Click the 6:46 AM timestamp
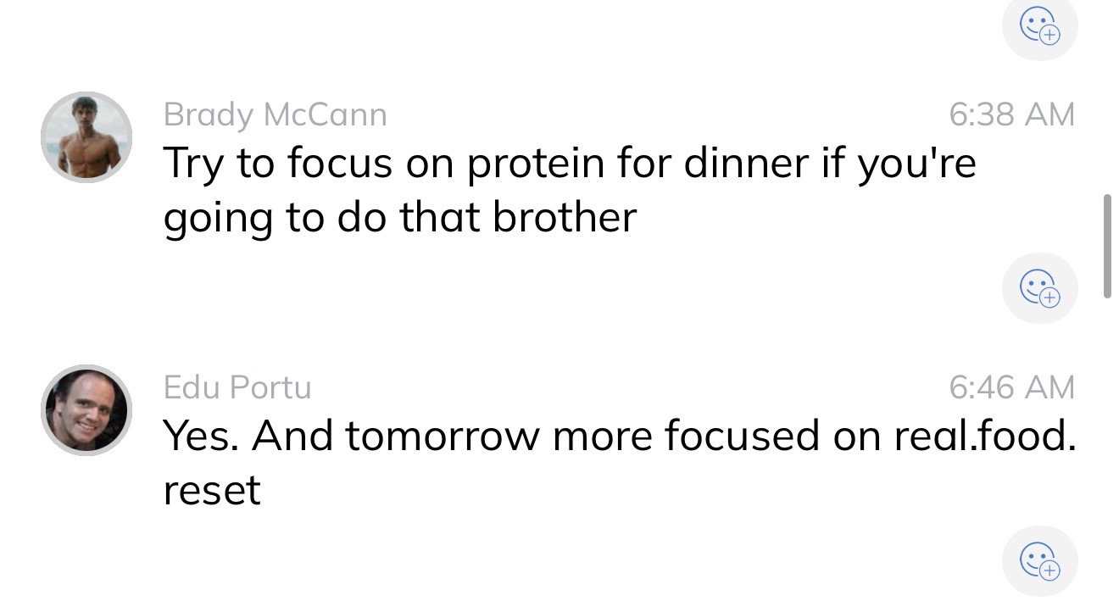 click(1012, 387)
